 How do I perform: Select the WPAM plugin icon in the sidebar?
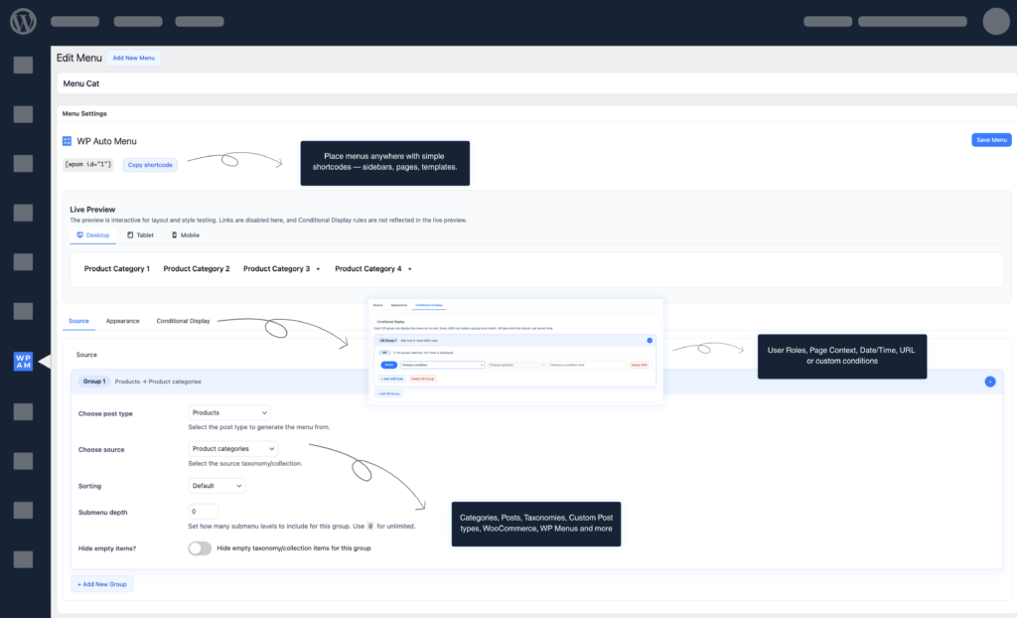point(23,362)
